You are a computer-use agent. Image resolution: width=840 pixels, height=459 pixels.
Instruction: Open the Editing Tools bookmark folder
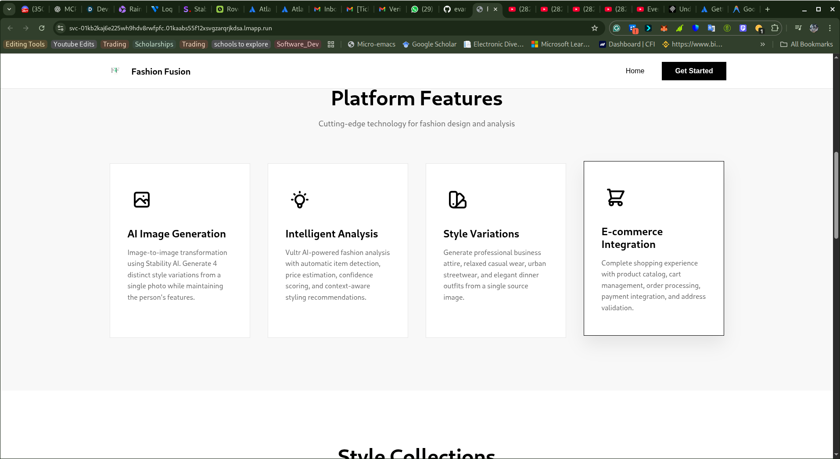click(x=25, y=44)
